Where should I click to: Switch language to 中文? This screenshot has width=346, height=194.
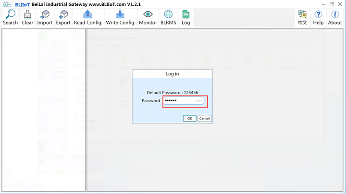pyautogui.click(x=302, y=18)
